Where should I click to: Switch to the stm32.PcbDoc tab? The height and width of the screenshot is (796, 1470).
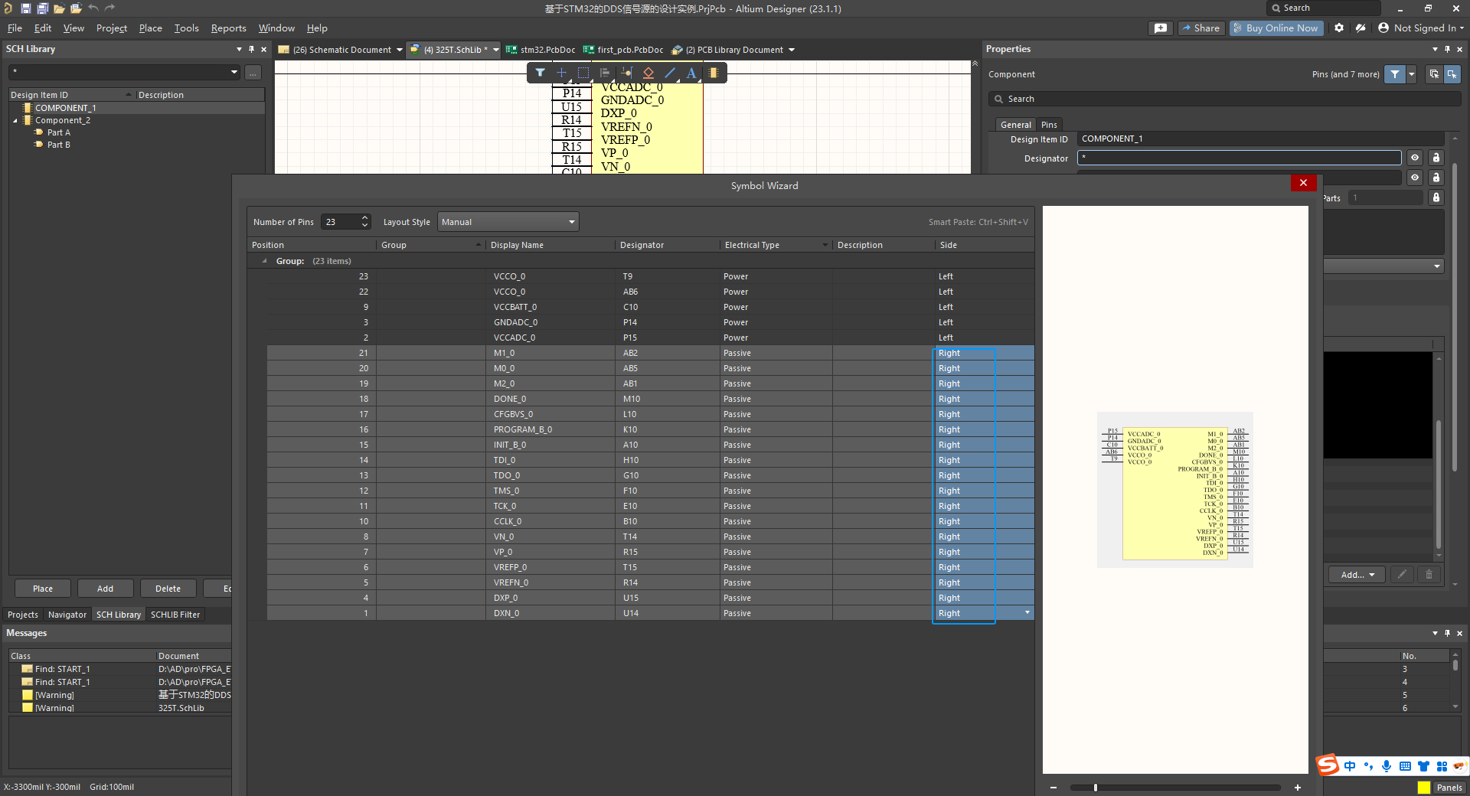(x=541, y=50)
